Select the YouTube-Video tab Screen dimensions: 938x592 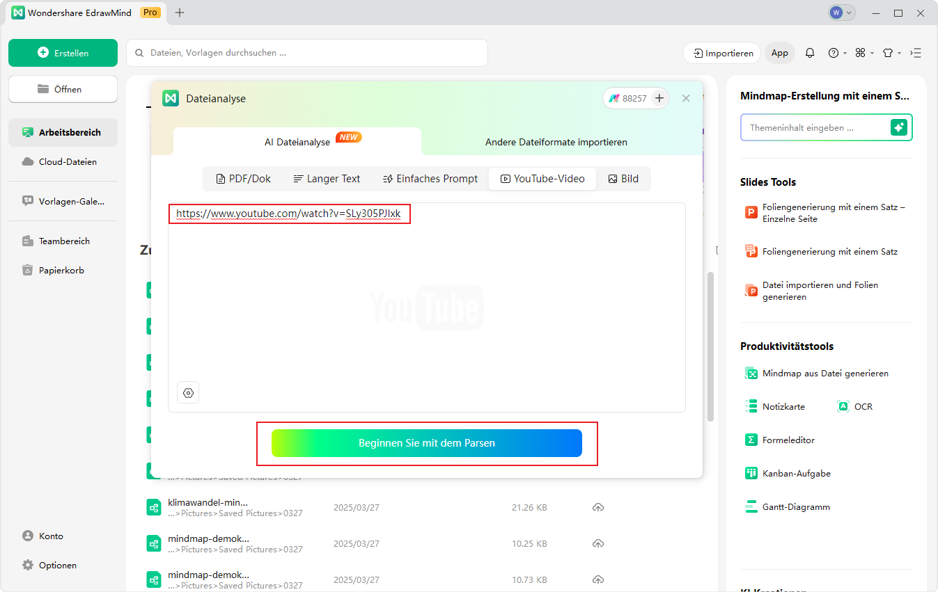point(542,178)
